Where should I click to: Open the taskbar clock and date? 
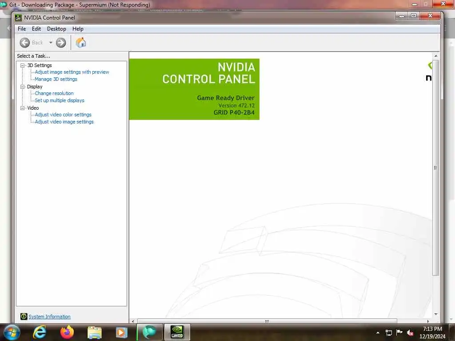click(x=432, y=333)
